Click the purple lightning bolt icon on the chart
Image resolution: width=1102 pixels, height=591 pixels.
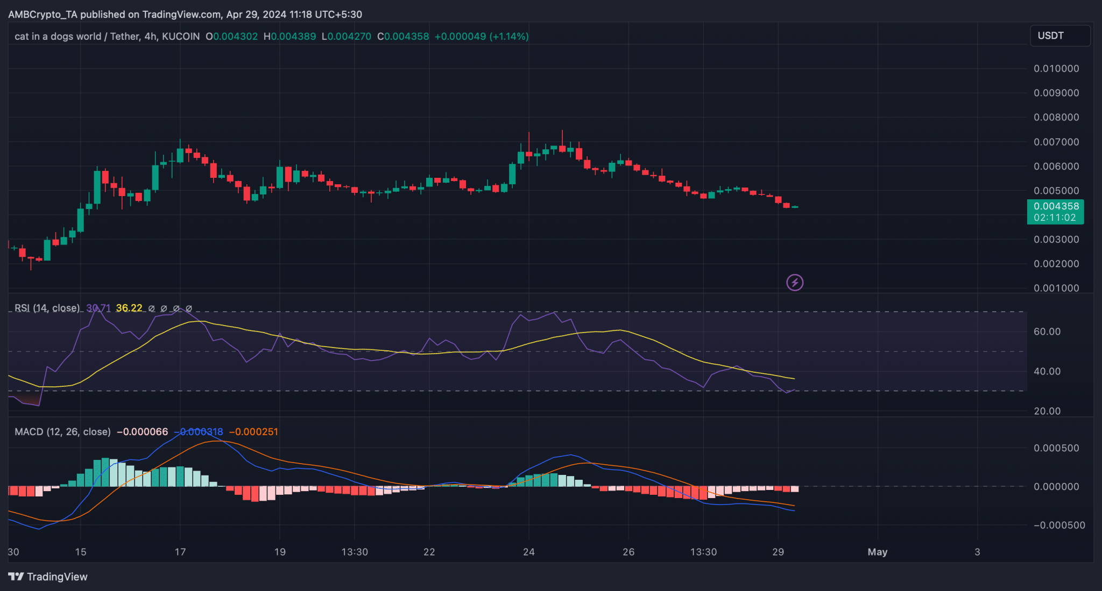795,283
